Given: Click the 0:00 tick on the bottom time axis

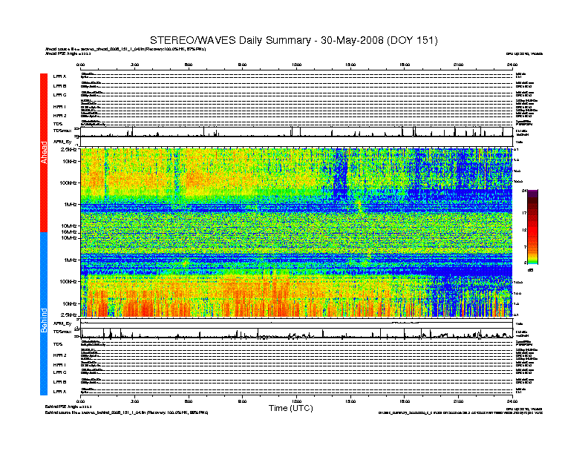Looking at the screenshot, I should click(x=81, y=401).
